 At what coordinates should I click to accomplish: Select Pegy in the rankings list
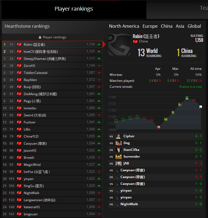52,101
